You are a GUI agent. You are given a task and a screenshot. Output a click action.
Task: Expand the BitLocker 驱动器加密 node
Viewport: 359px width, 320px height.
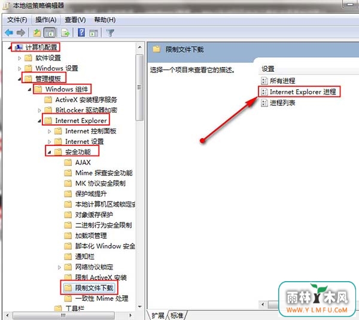(x=39, y=110)
